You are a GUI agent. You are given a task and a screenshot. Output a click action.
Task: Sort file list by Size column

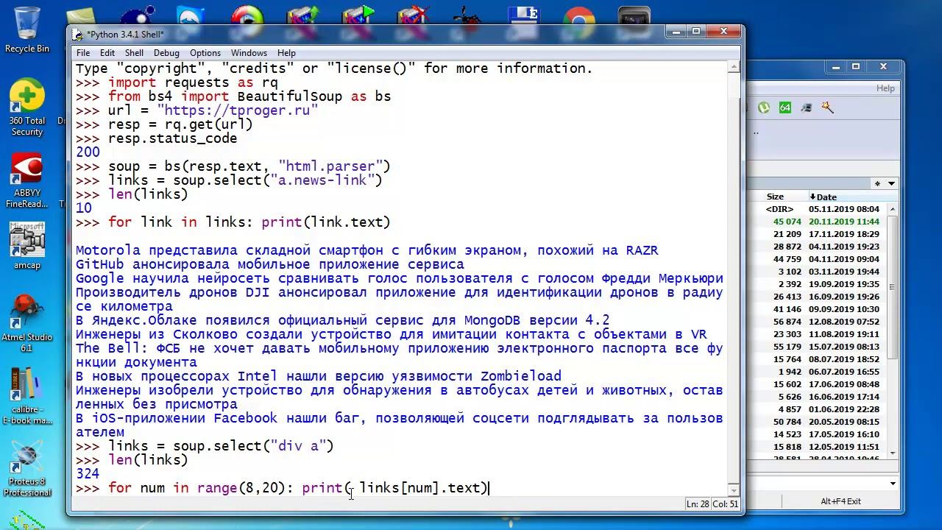pos(776,197)
